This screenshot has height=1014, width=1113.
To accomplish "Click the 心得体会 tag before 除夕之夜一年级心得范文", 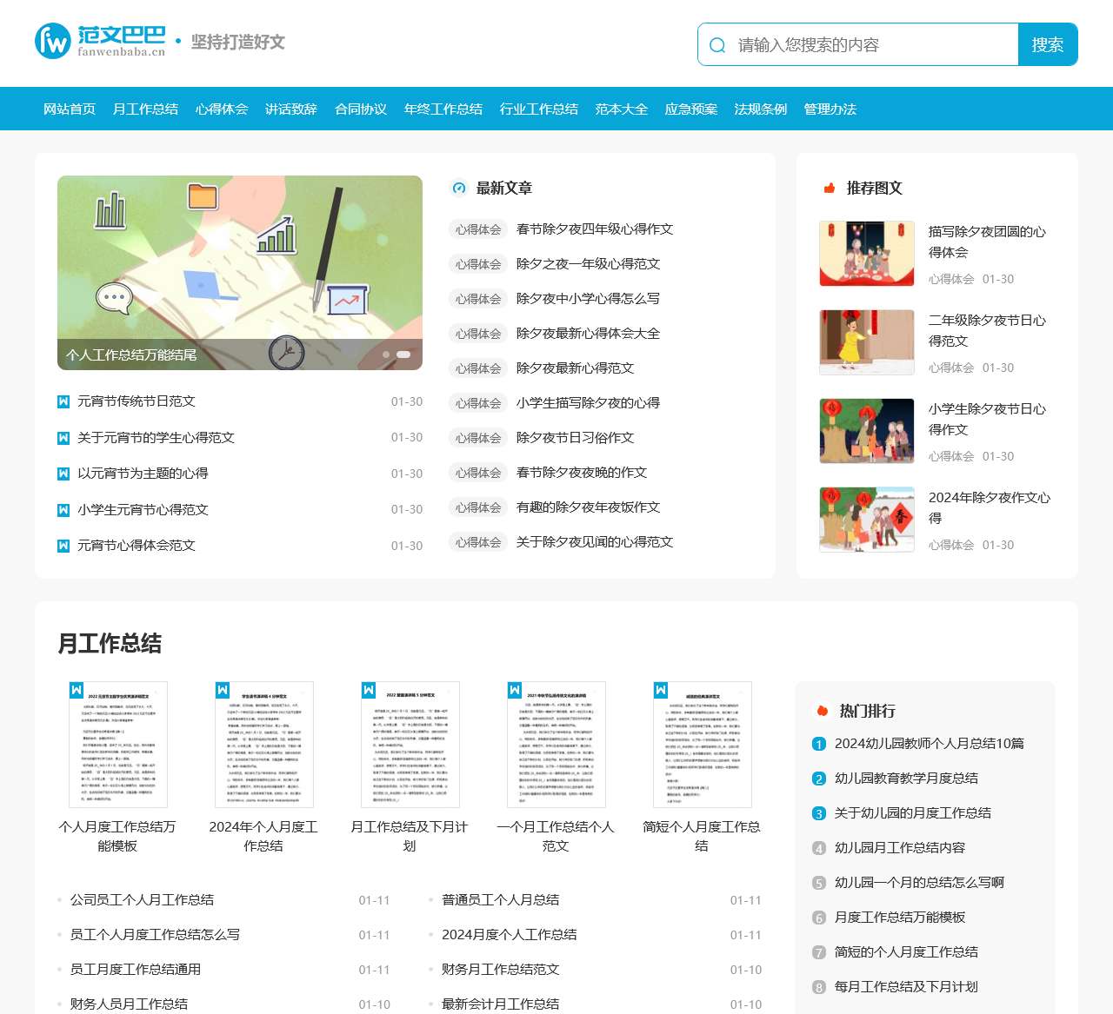I will click(x=477, y=264).
